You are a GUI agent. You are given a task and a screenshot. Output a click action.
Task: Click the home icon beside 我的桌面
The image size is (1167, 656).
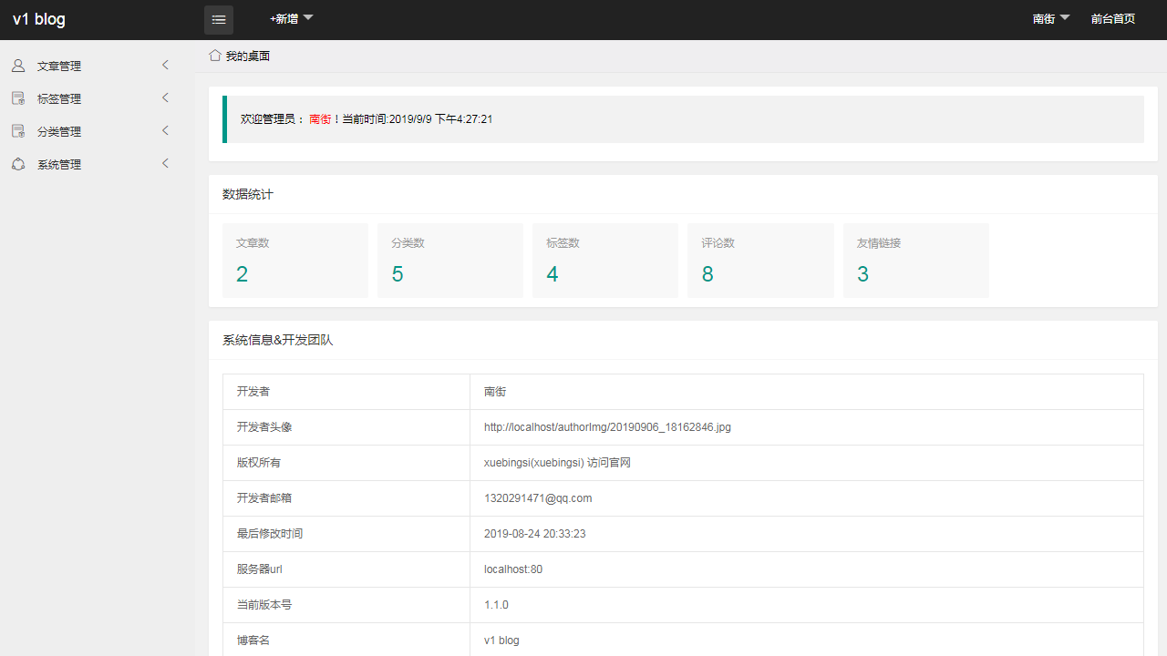[215, 56]
